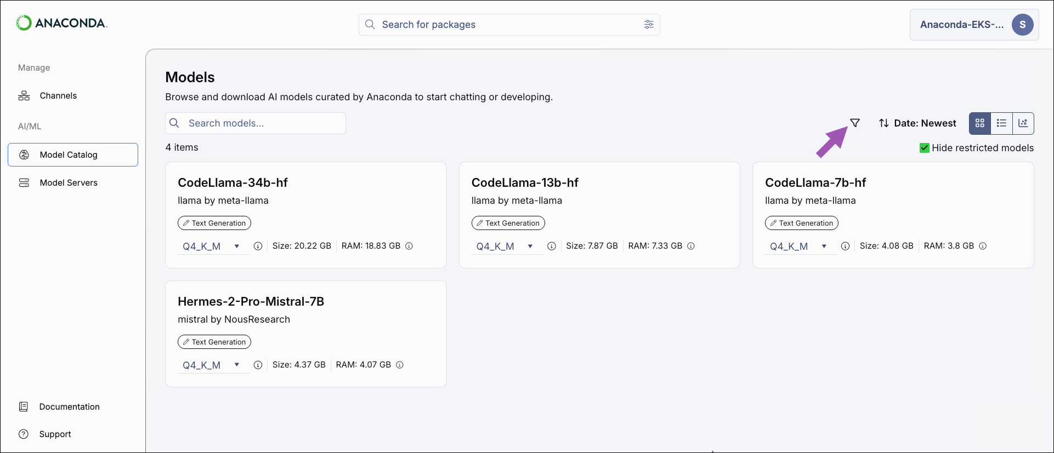This screenshot has height=453, width=1054.
Task: Open CodeLlama-34b-hf model card title
Action: (233, 182)
